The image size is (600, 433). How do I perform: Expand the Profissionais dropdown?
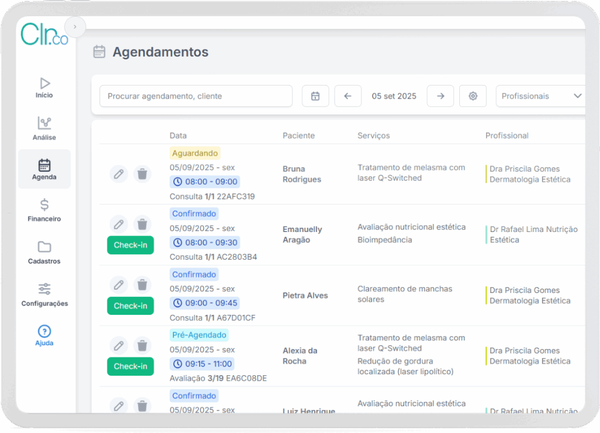pos(541,96)
